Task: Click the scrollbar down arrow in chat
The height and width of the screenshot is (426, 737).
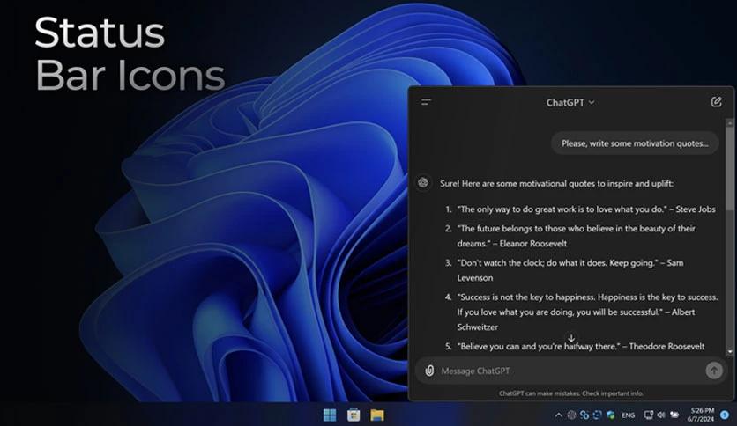Action: 729,351
